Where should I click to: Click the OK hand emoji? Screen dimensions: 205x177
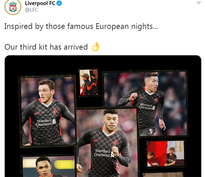(x=96, y=46)
